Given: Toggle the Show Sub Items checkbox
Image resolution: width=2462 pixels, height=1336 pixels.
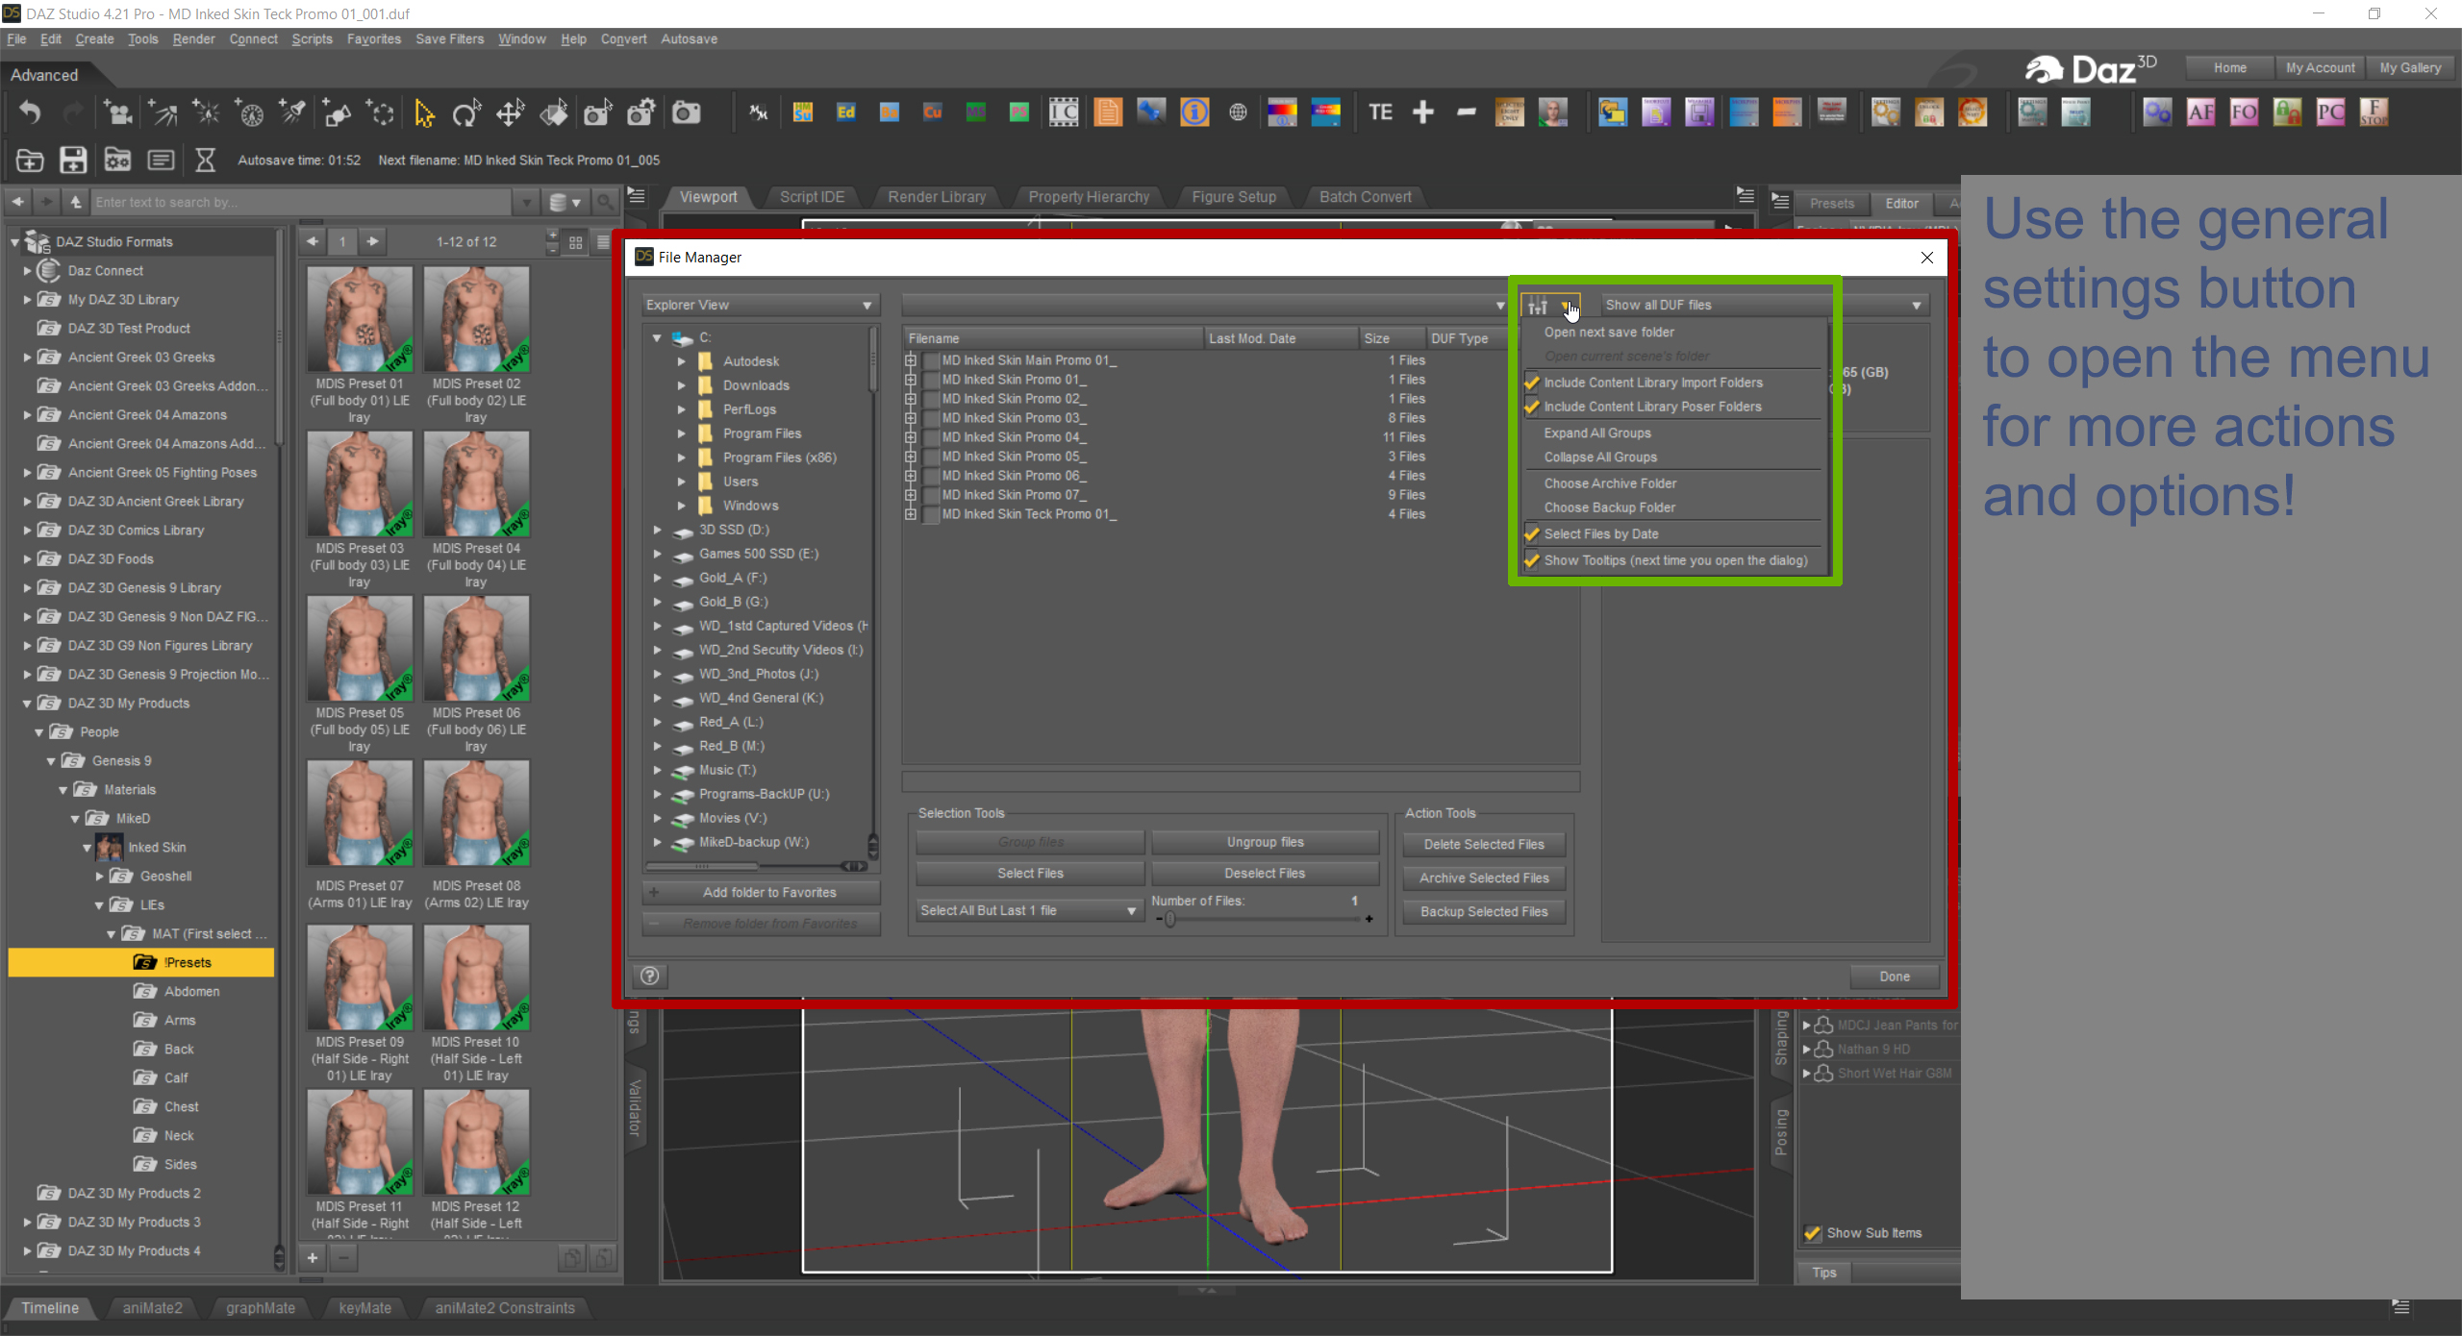Looking at the screenshot, I should (x=1813, y=1233).
